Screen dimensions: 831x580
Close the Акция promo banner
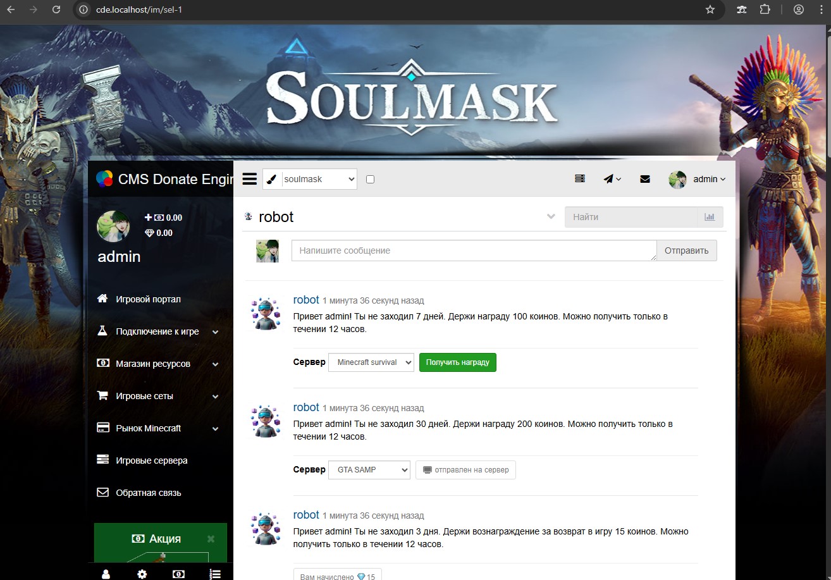211,539
